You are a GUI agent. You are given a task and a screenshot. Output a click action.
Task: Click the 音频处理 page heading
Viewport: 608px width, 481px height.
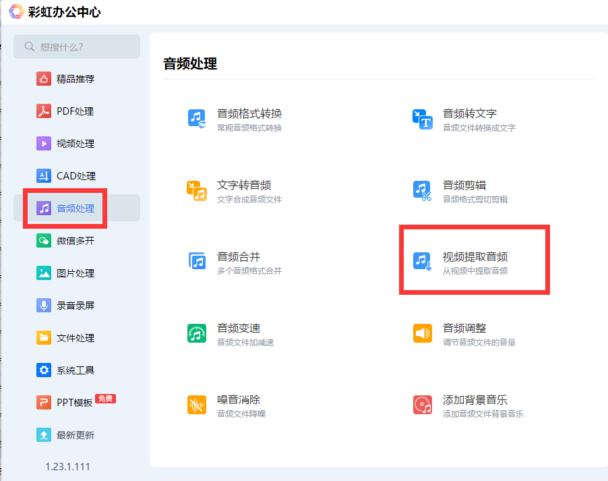tap(190, 63)
